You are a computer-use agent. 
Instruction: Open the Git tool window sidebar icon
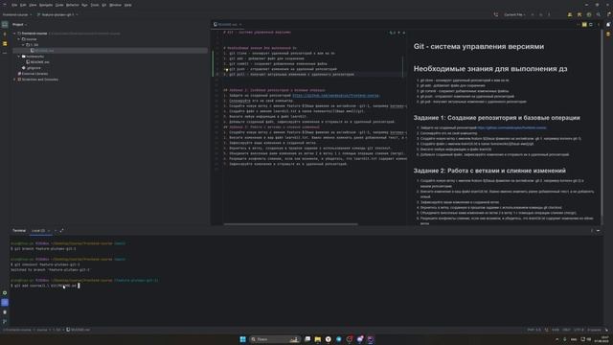point(5,322)
